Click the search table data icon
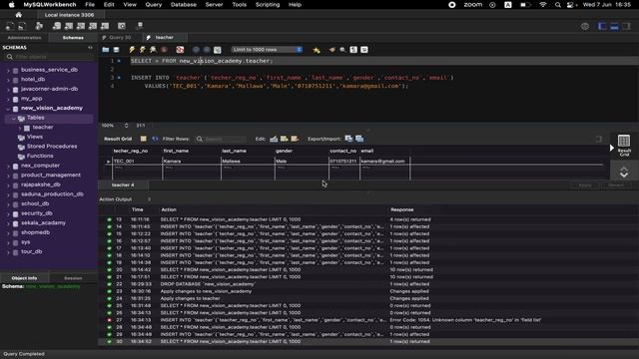This screenshot has width=639, height=359. pos(122,26)
